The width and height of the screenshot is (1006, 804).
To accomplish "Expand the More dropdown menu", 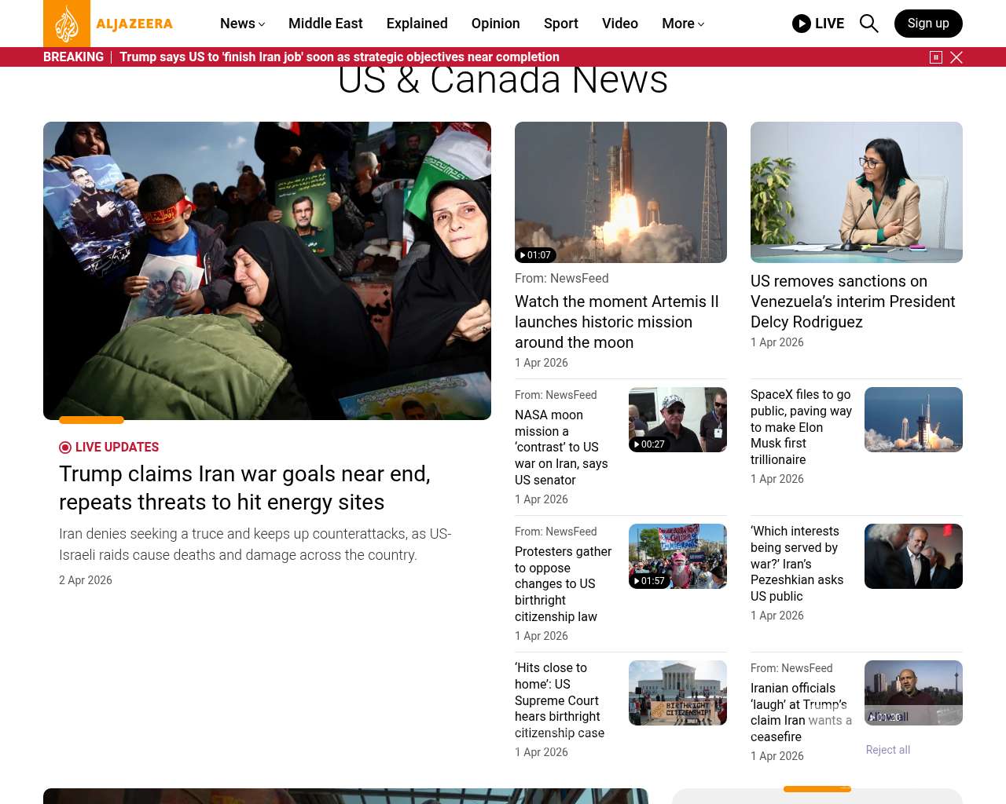I will point(682,24).
